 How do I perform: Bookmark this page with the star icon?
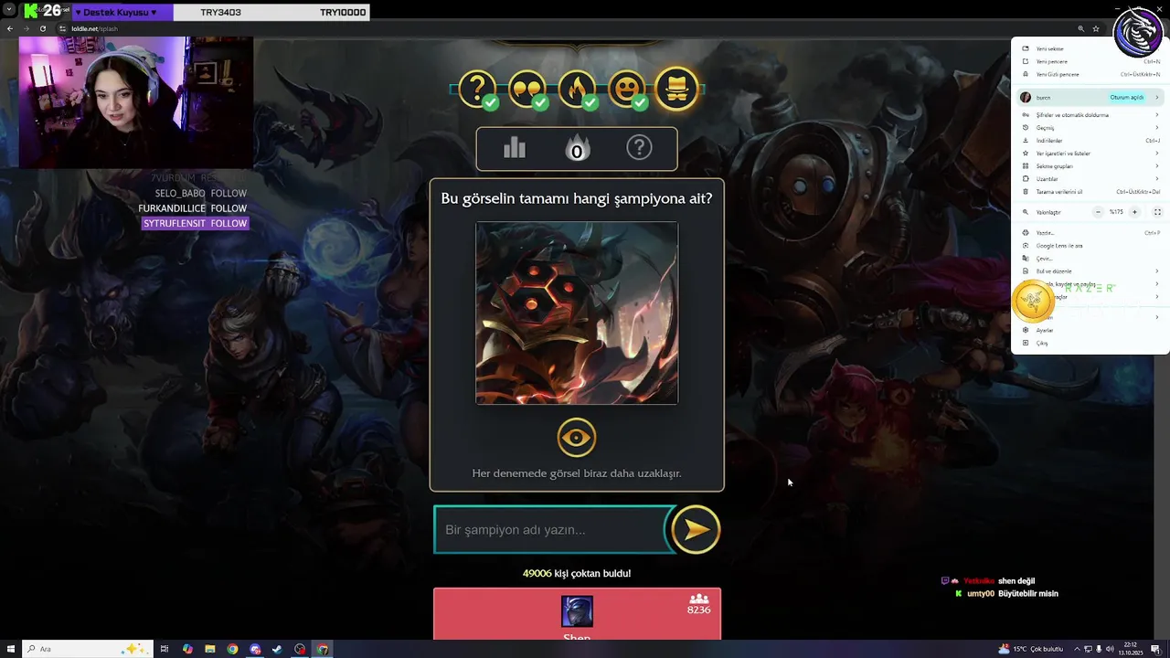tap(1096, 28)
